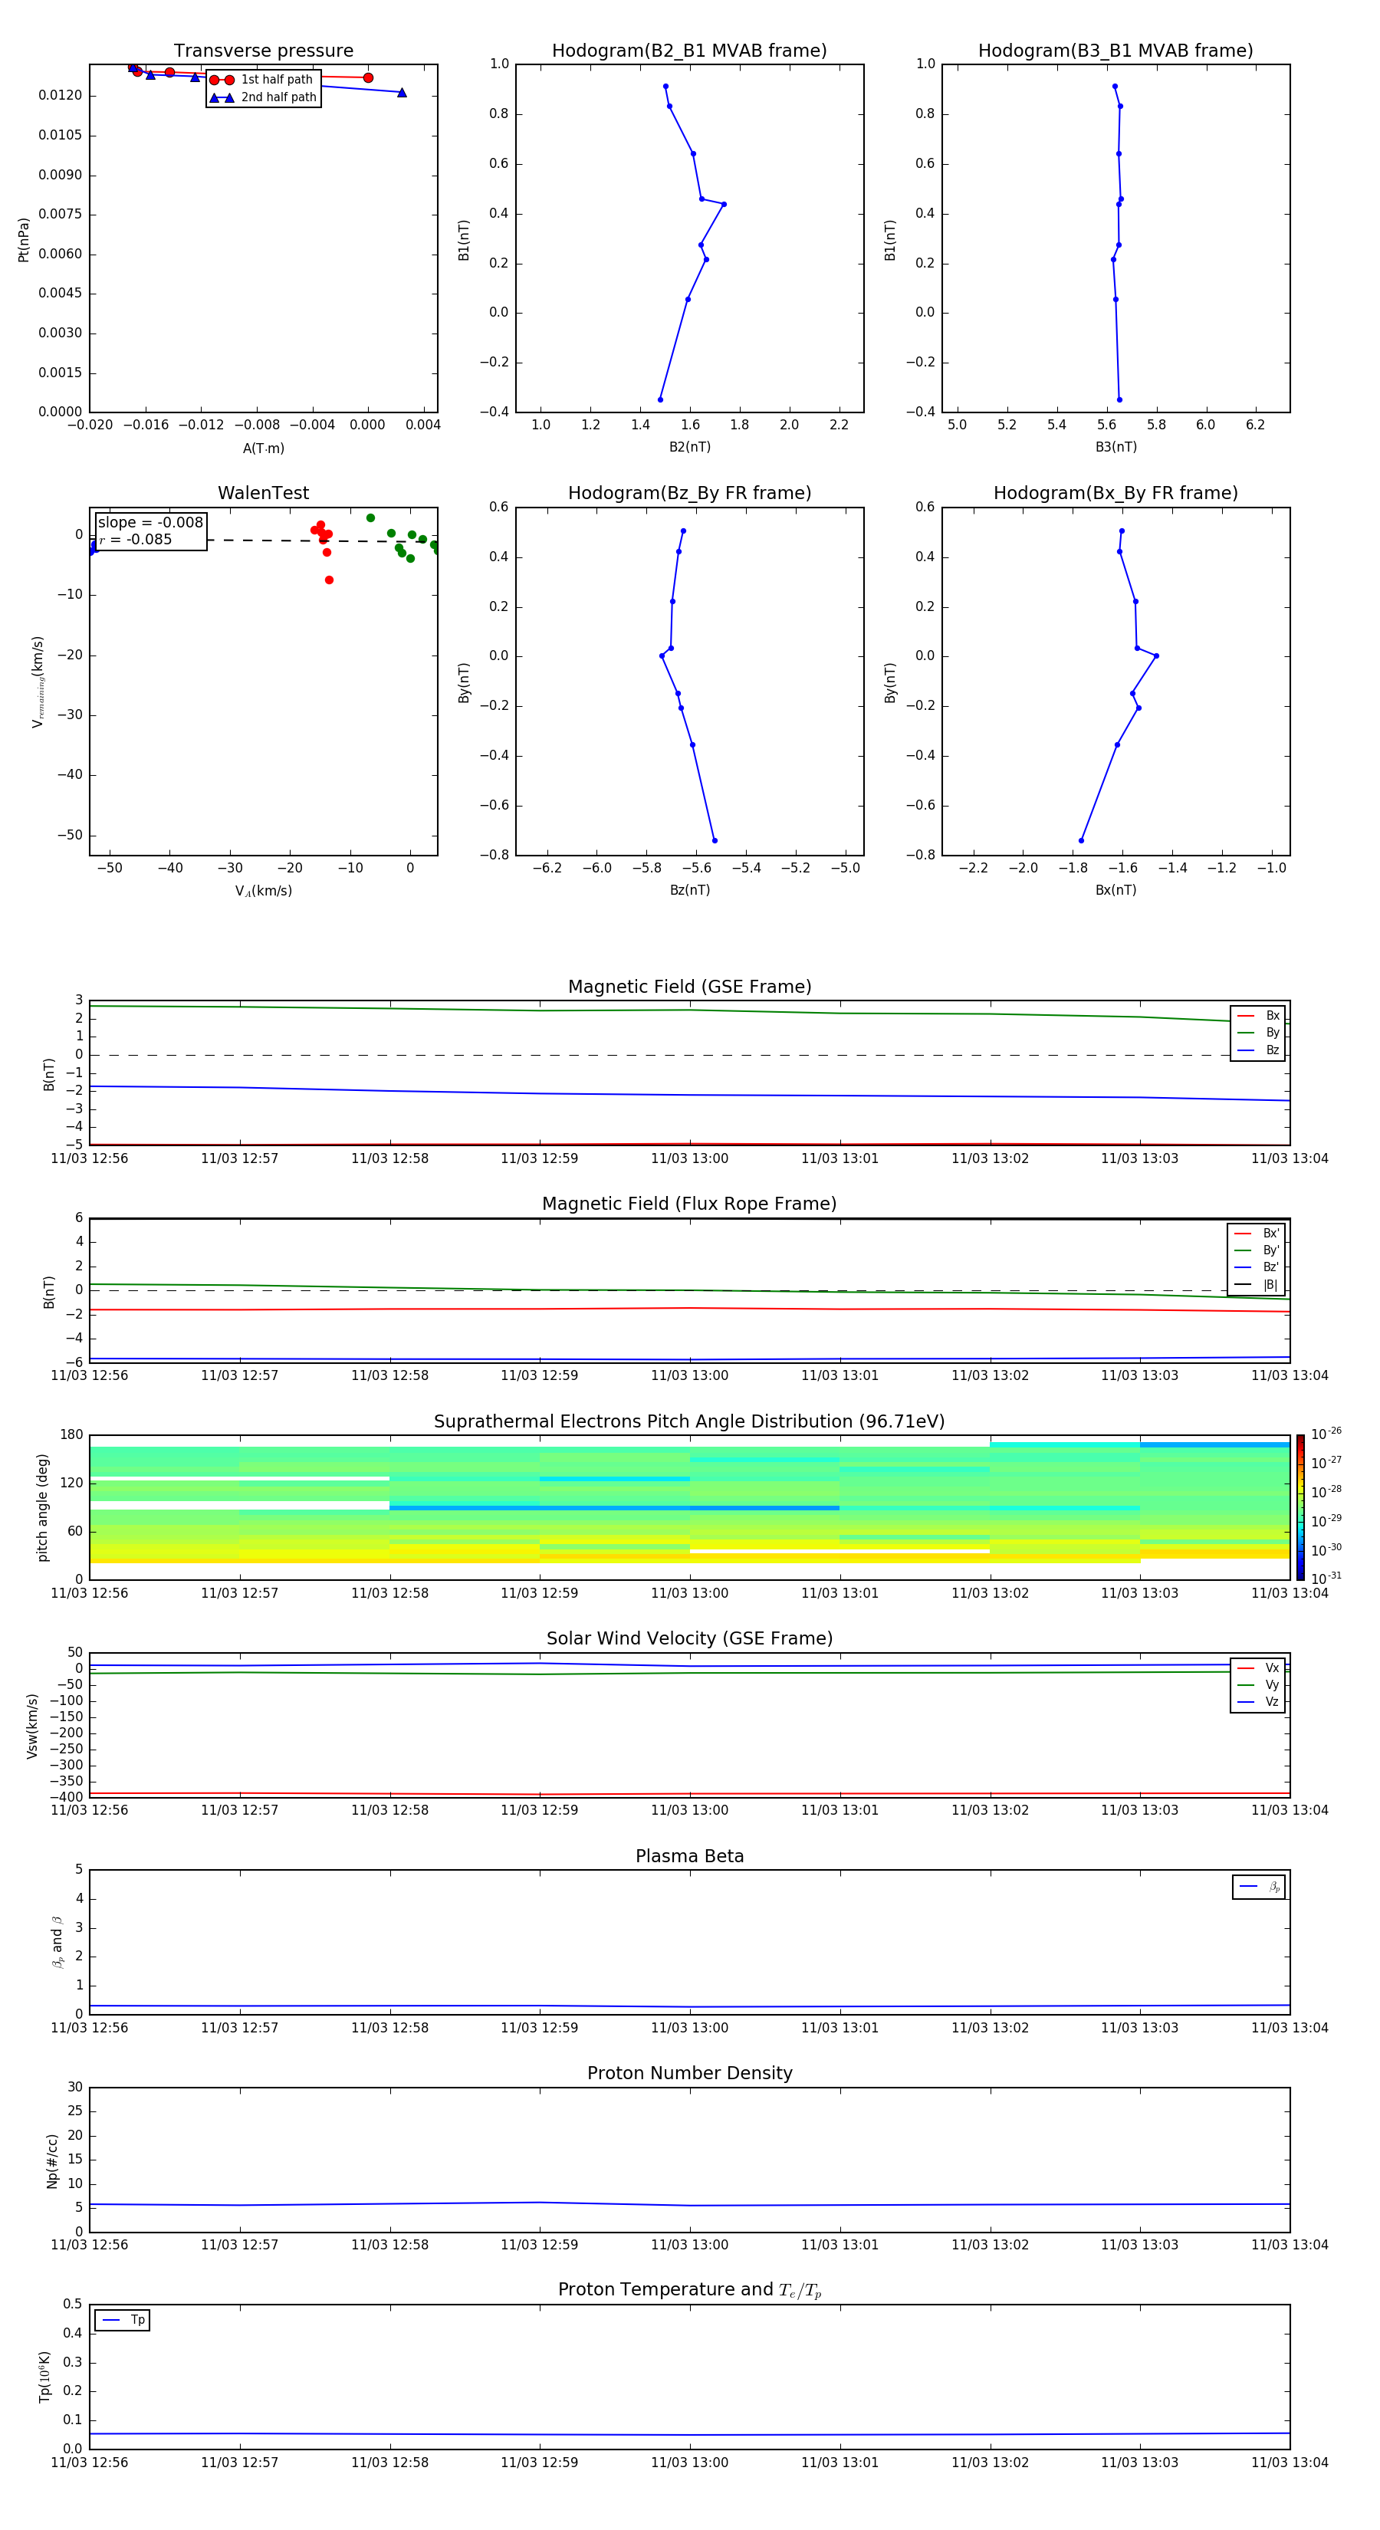Click the By' legend entry in Flux Rope panel

pos(1257,1250)
